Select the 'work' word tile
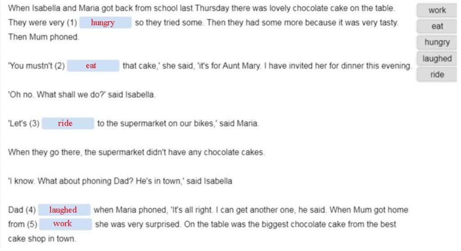 click(x=437, y=10)
